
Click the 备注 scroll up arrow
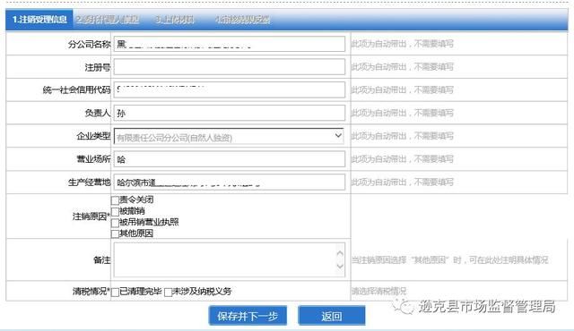(340, 253)
